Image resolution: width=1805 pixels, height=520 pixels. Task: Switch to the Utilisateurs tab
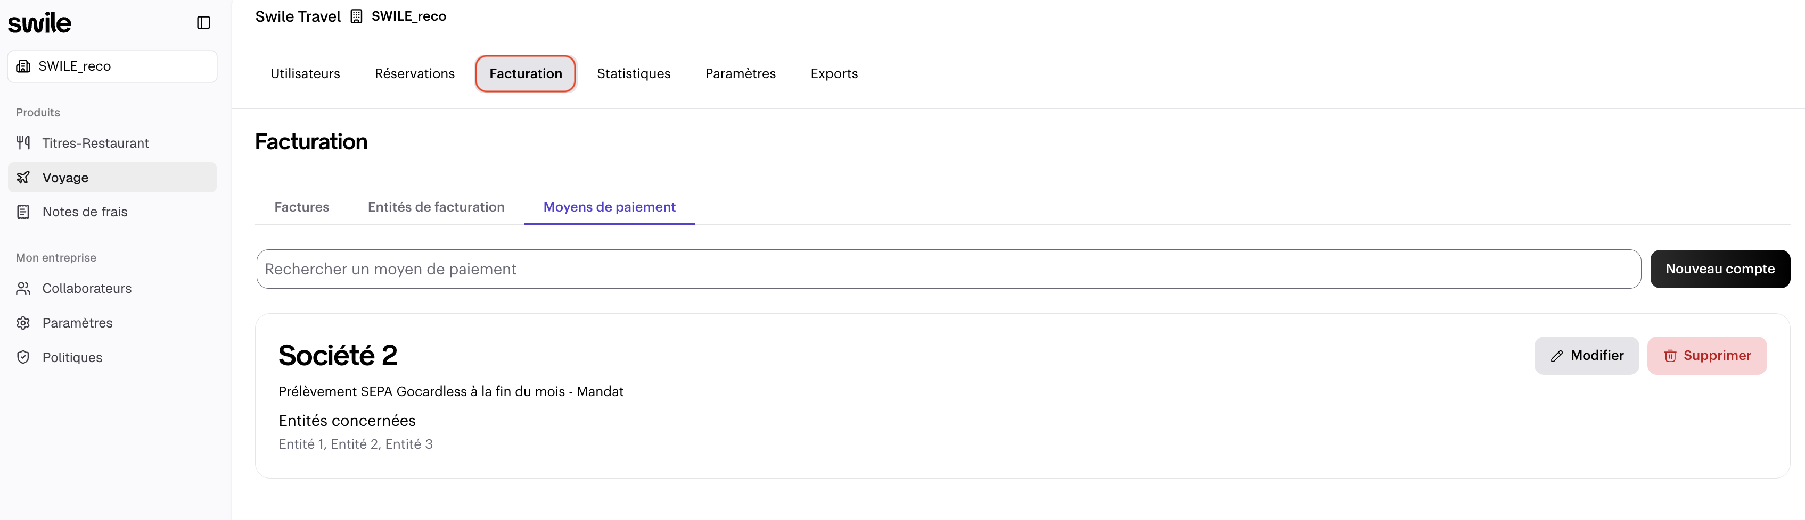pyautogui.click(x=305, y=73)
